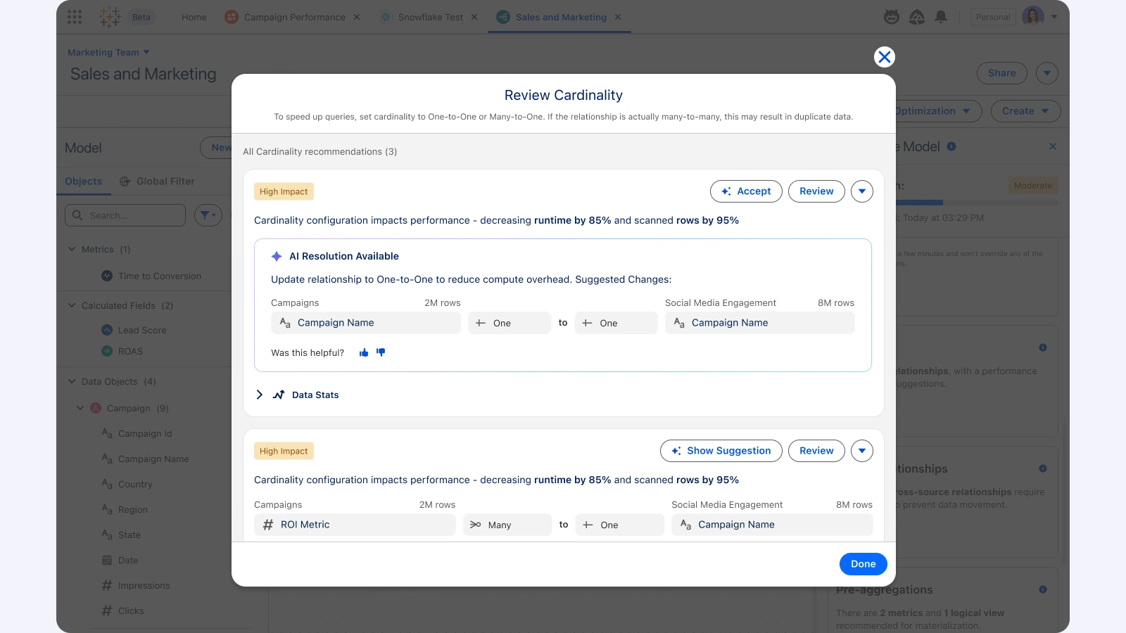Viewport: 1126px width, 633px height.
Task: Open the Trailhead cloud icon
Action: [917, 17]
